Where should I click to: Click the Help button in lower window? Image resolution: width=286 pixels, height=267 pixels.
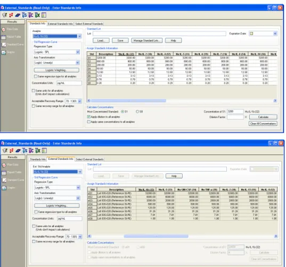tap(174, 176)
